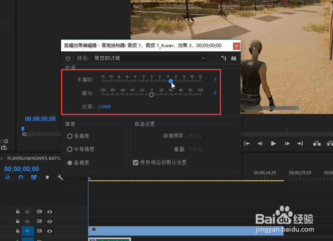The height and width of the screenshot is (241, 333).
Task: Click the ratio value 2.0000
Action: tap(104, 107)
